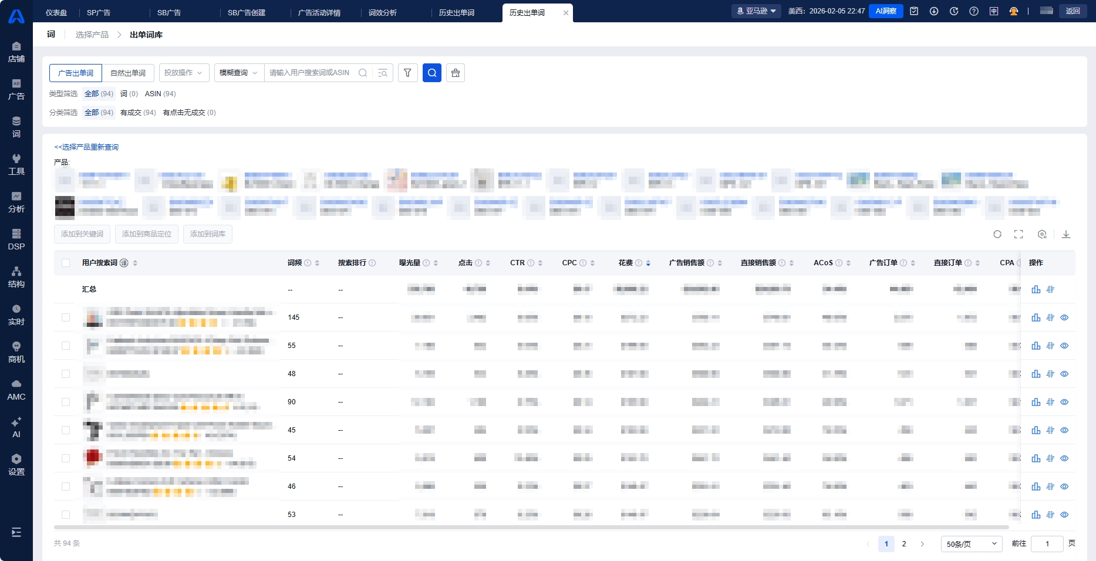Click the <<选择产品重新查询 link
This screenshot has height=561, width=1096.
[x=86, y=147]
